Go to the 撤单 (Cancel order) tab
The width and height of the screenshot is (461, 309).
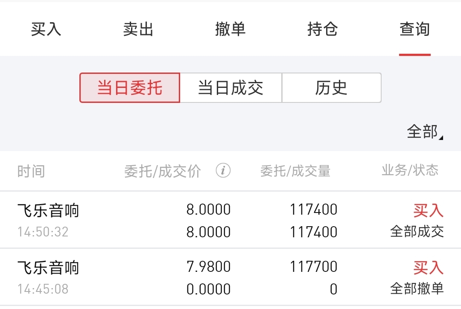(x=230, y=29)
